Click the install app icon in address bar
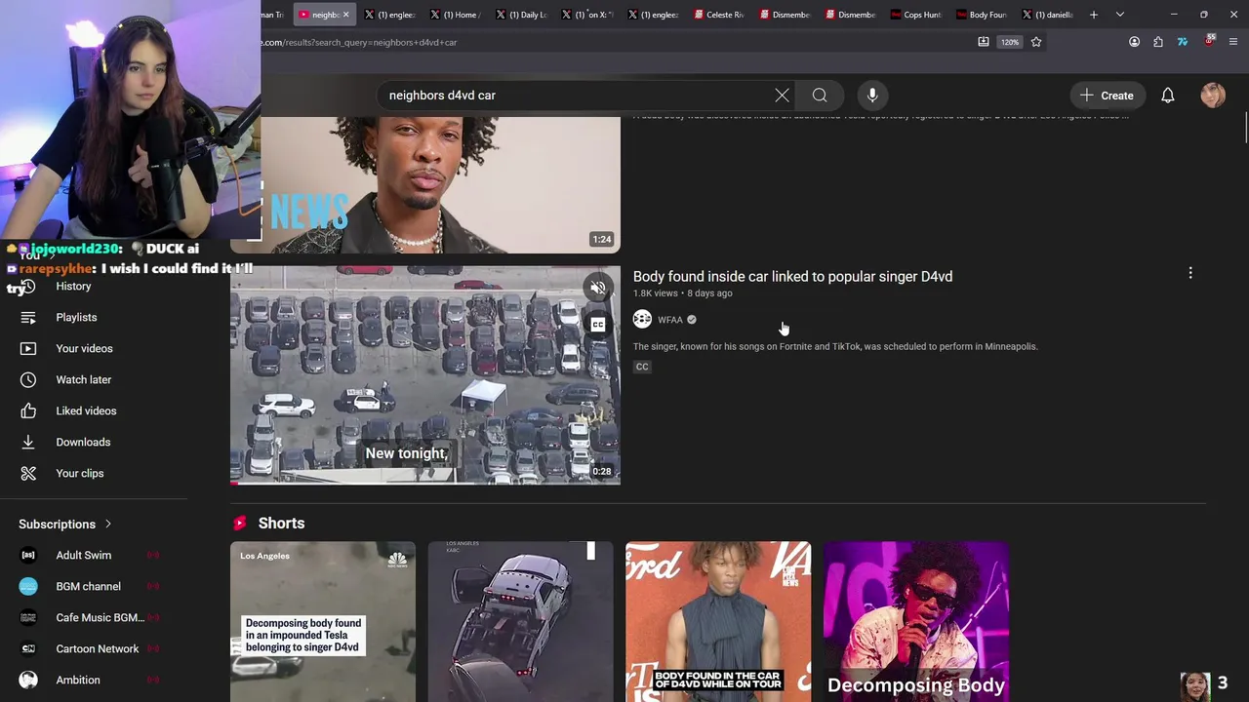Image resolution: width=1249 pixels, height=702 pixels. [984, 42]
